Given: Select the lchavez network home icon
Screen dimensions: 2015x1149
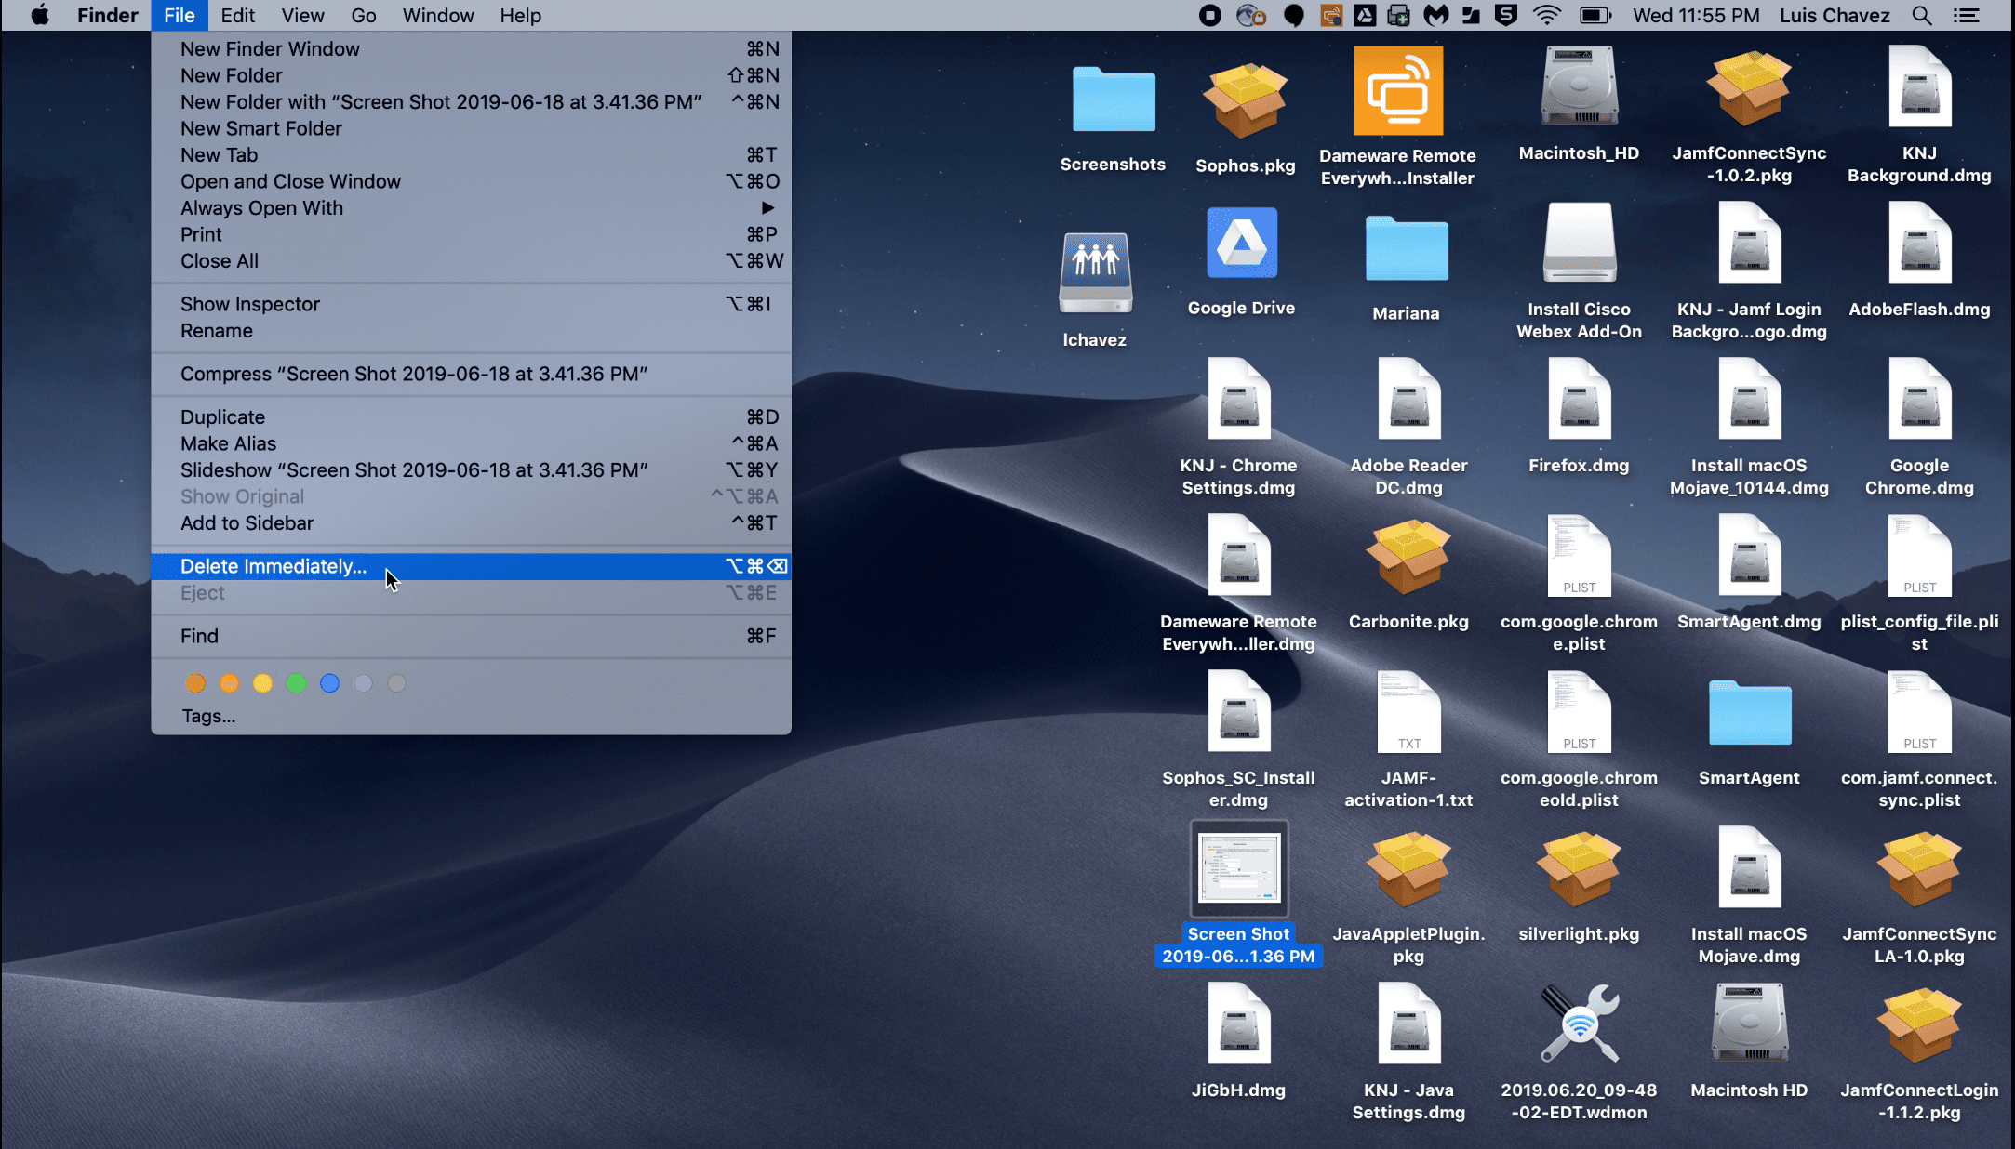Looking at the screenshot, I should (x=1095, y=272).
